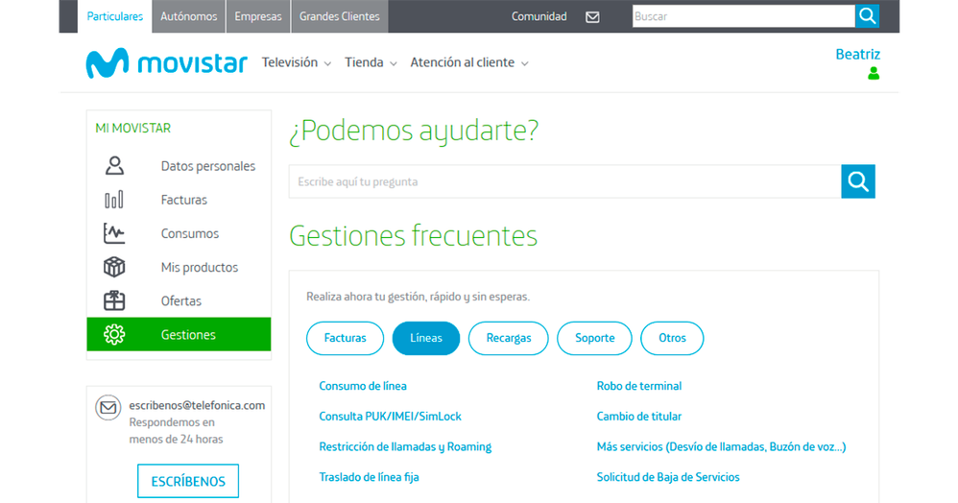
Task: Focus the 'Escribe aquí tu pregunta' field
Action: click(564, 181)
